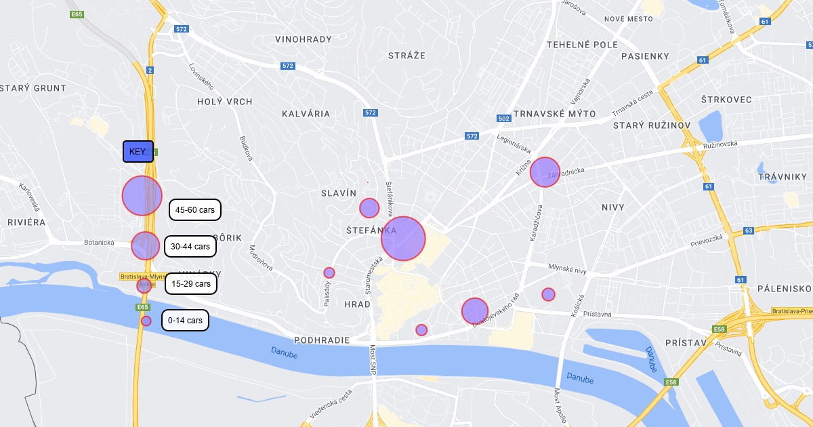Image resolution: width=813 pixels, height=427 pixels.
Task: Click the Botanická street label
Action: coord(99,242)
